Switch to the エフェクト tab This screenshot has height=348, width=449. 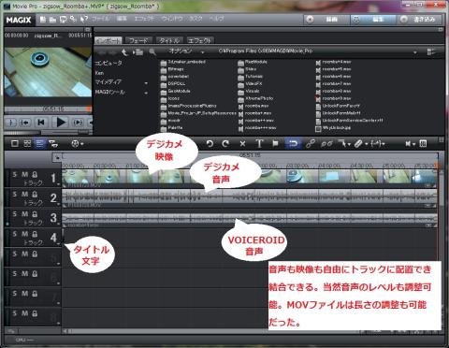click(x=200, y=40)
